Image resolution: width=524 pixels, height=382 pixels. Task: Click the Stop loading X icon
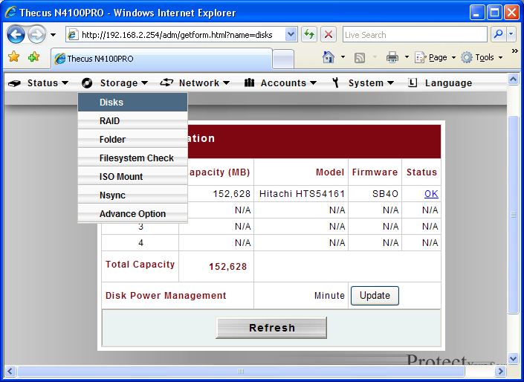pos(329,35)
